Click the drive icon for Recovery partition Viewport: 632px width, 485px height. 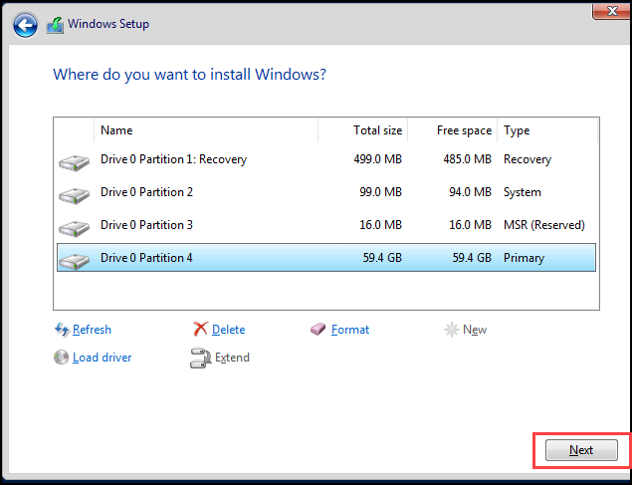point(74,163)
